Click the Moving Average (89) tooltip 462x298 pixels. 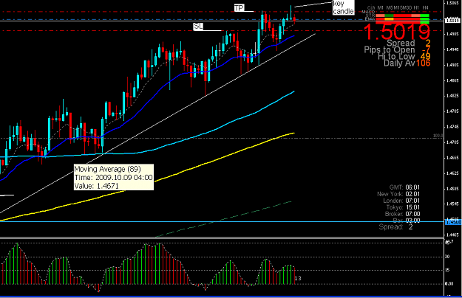113,177
